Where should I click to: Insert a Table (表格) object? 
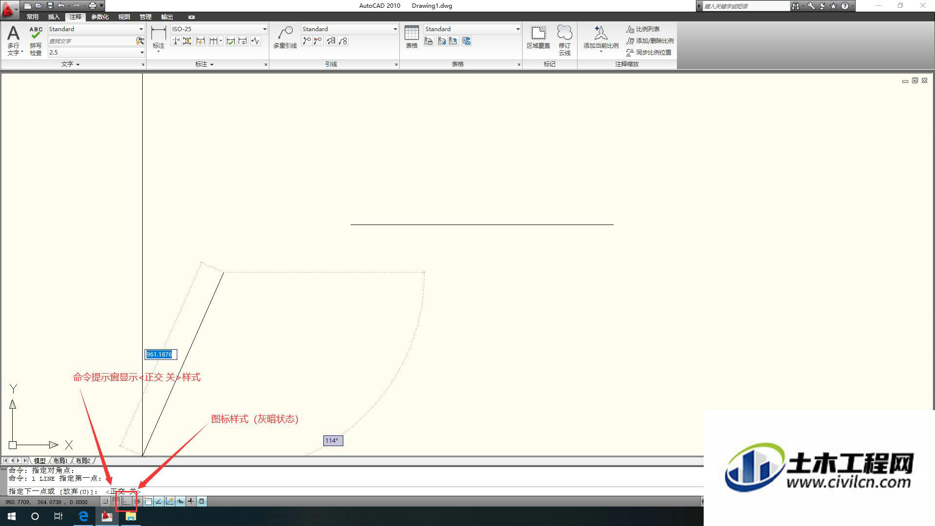pos(411,37)
